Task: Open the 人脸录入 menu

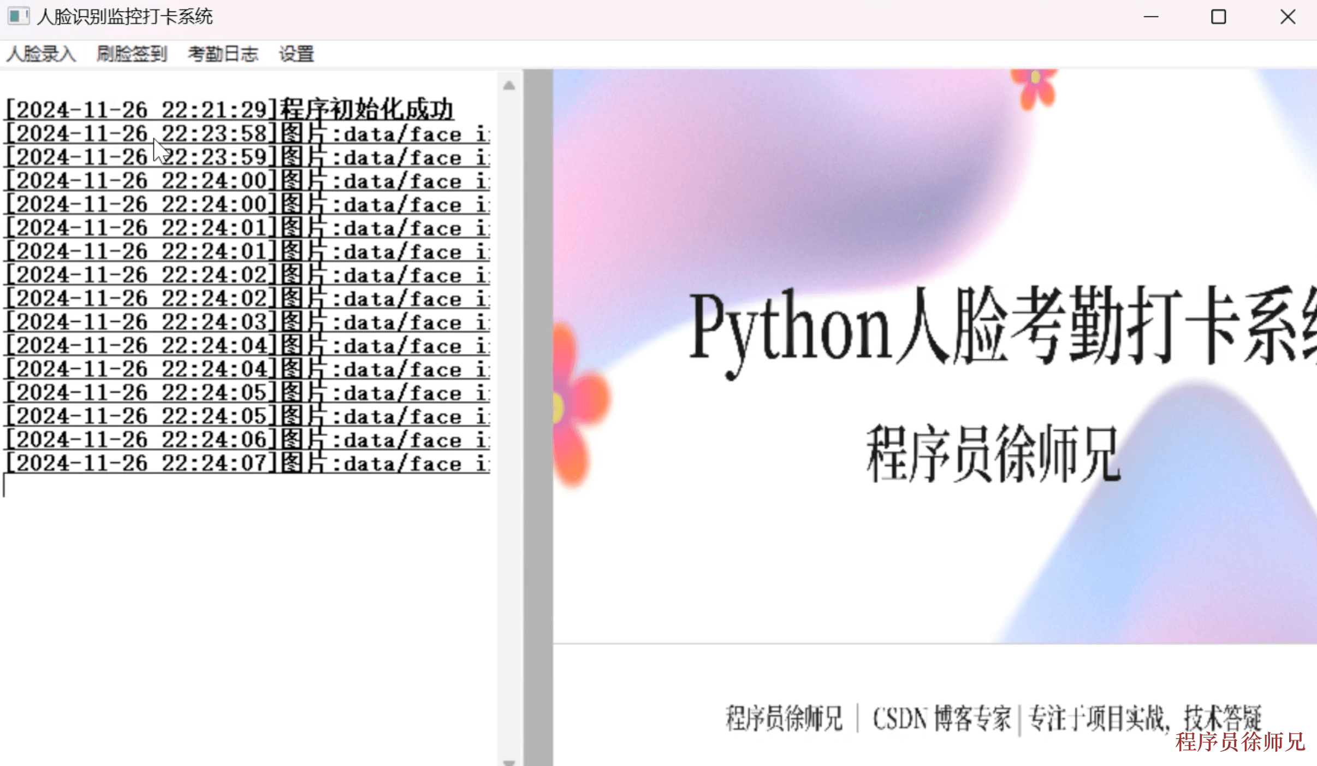Action: pyautogui.click(x=41, y=54)
